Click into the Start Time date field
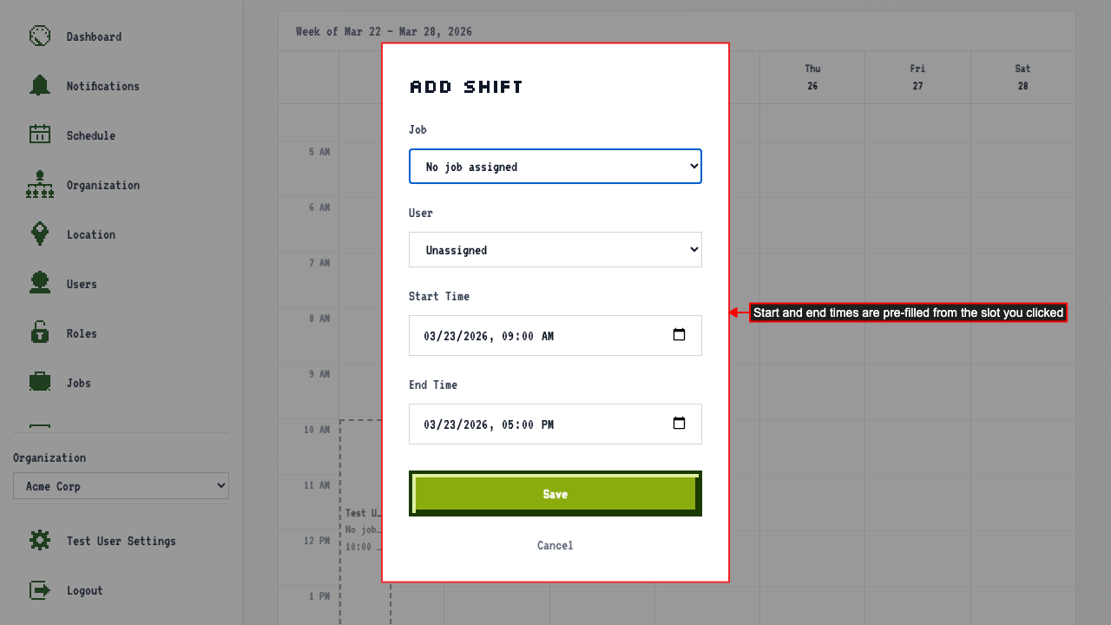This screenshot has height=625, width=1111. [555, 335]
